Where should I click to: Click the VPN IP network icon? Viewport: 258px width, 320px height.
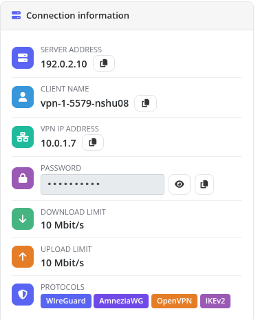tap(23, 137)
